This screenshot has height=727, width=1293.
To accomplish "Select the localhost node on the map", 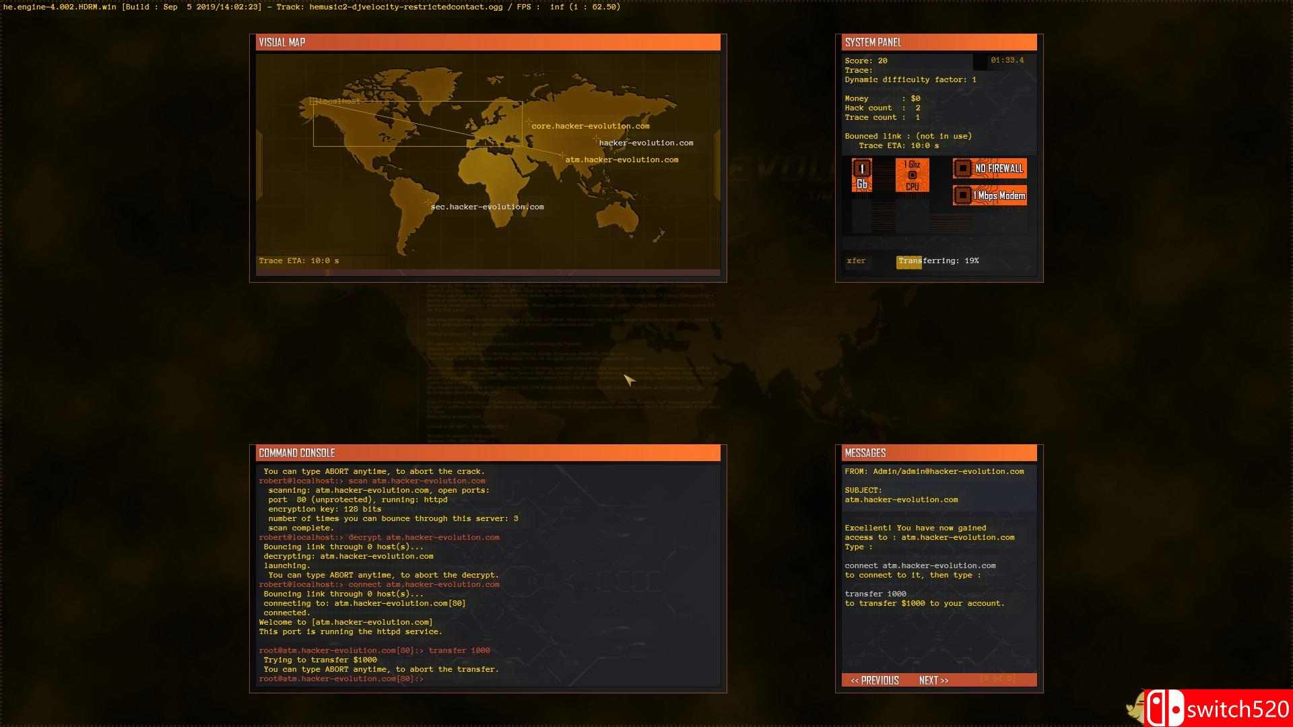I will pyautogui.click(x=337, y=102).
